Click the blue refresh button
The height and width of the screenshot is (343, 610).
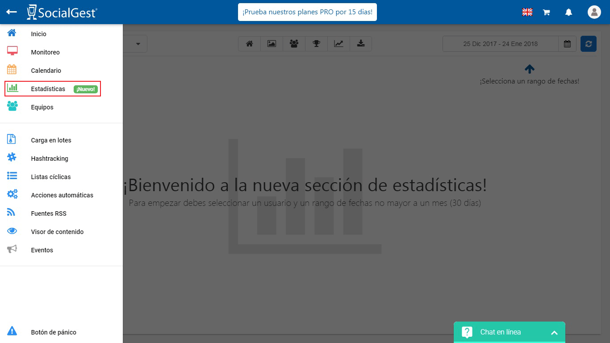589,44
